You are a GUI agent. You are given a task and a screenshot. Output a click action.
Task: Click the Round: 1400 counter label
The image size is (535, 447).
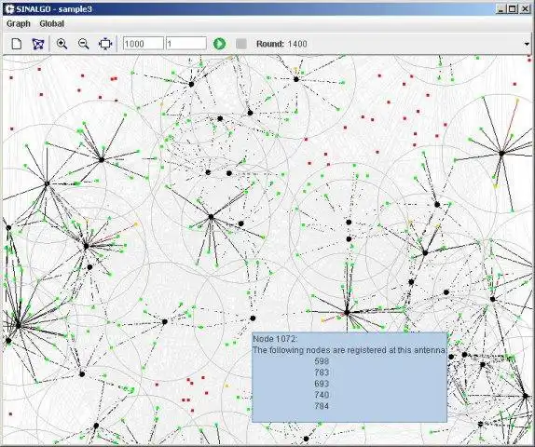coord(281,44)
